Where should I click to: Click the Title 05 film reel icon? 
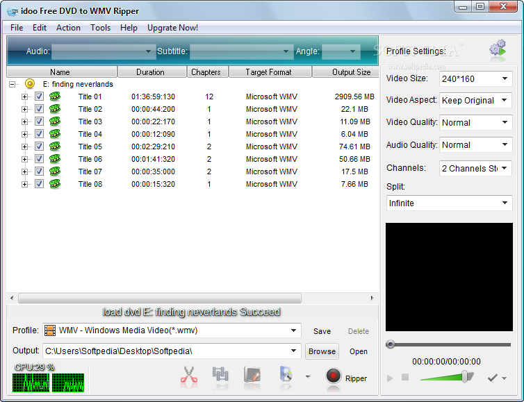click(55, 146)
